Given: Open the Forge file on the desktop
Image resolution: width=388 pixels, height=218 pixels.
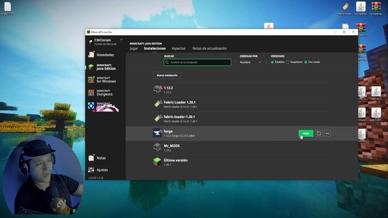Looking at the screenshot, I should pos(7,8).
